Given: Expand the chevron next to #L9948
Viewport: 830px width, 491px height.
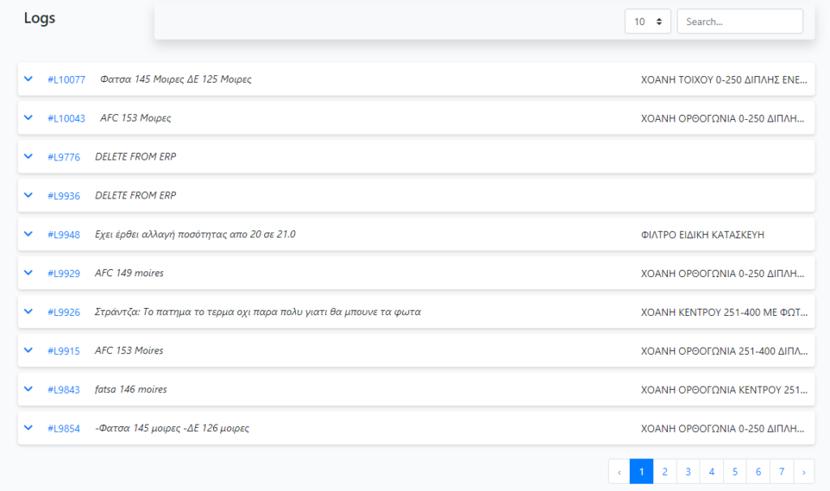Looking at the screenshot, I should 28,234.
